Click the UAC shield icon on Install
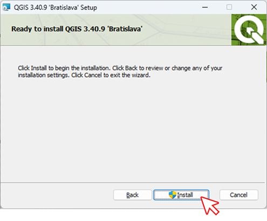 coord(173,195)
